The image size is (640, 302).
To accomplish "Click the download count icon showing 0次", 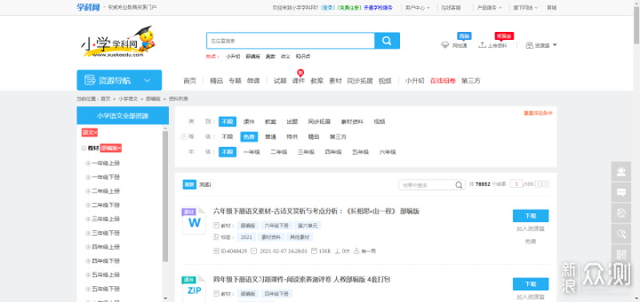I will (x=337, y=251).
